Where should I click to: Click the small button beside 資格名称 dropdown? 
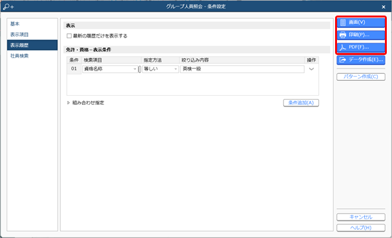coord(140,69)
